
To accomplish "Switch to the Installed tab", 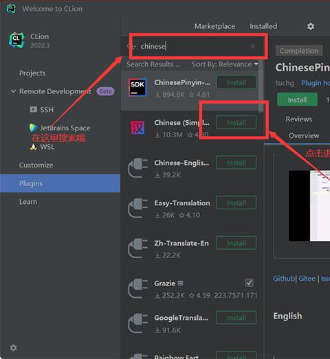I will pyautogui.click(x=263, y=26).
